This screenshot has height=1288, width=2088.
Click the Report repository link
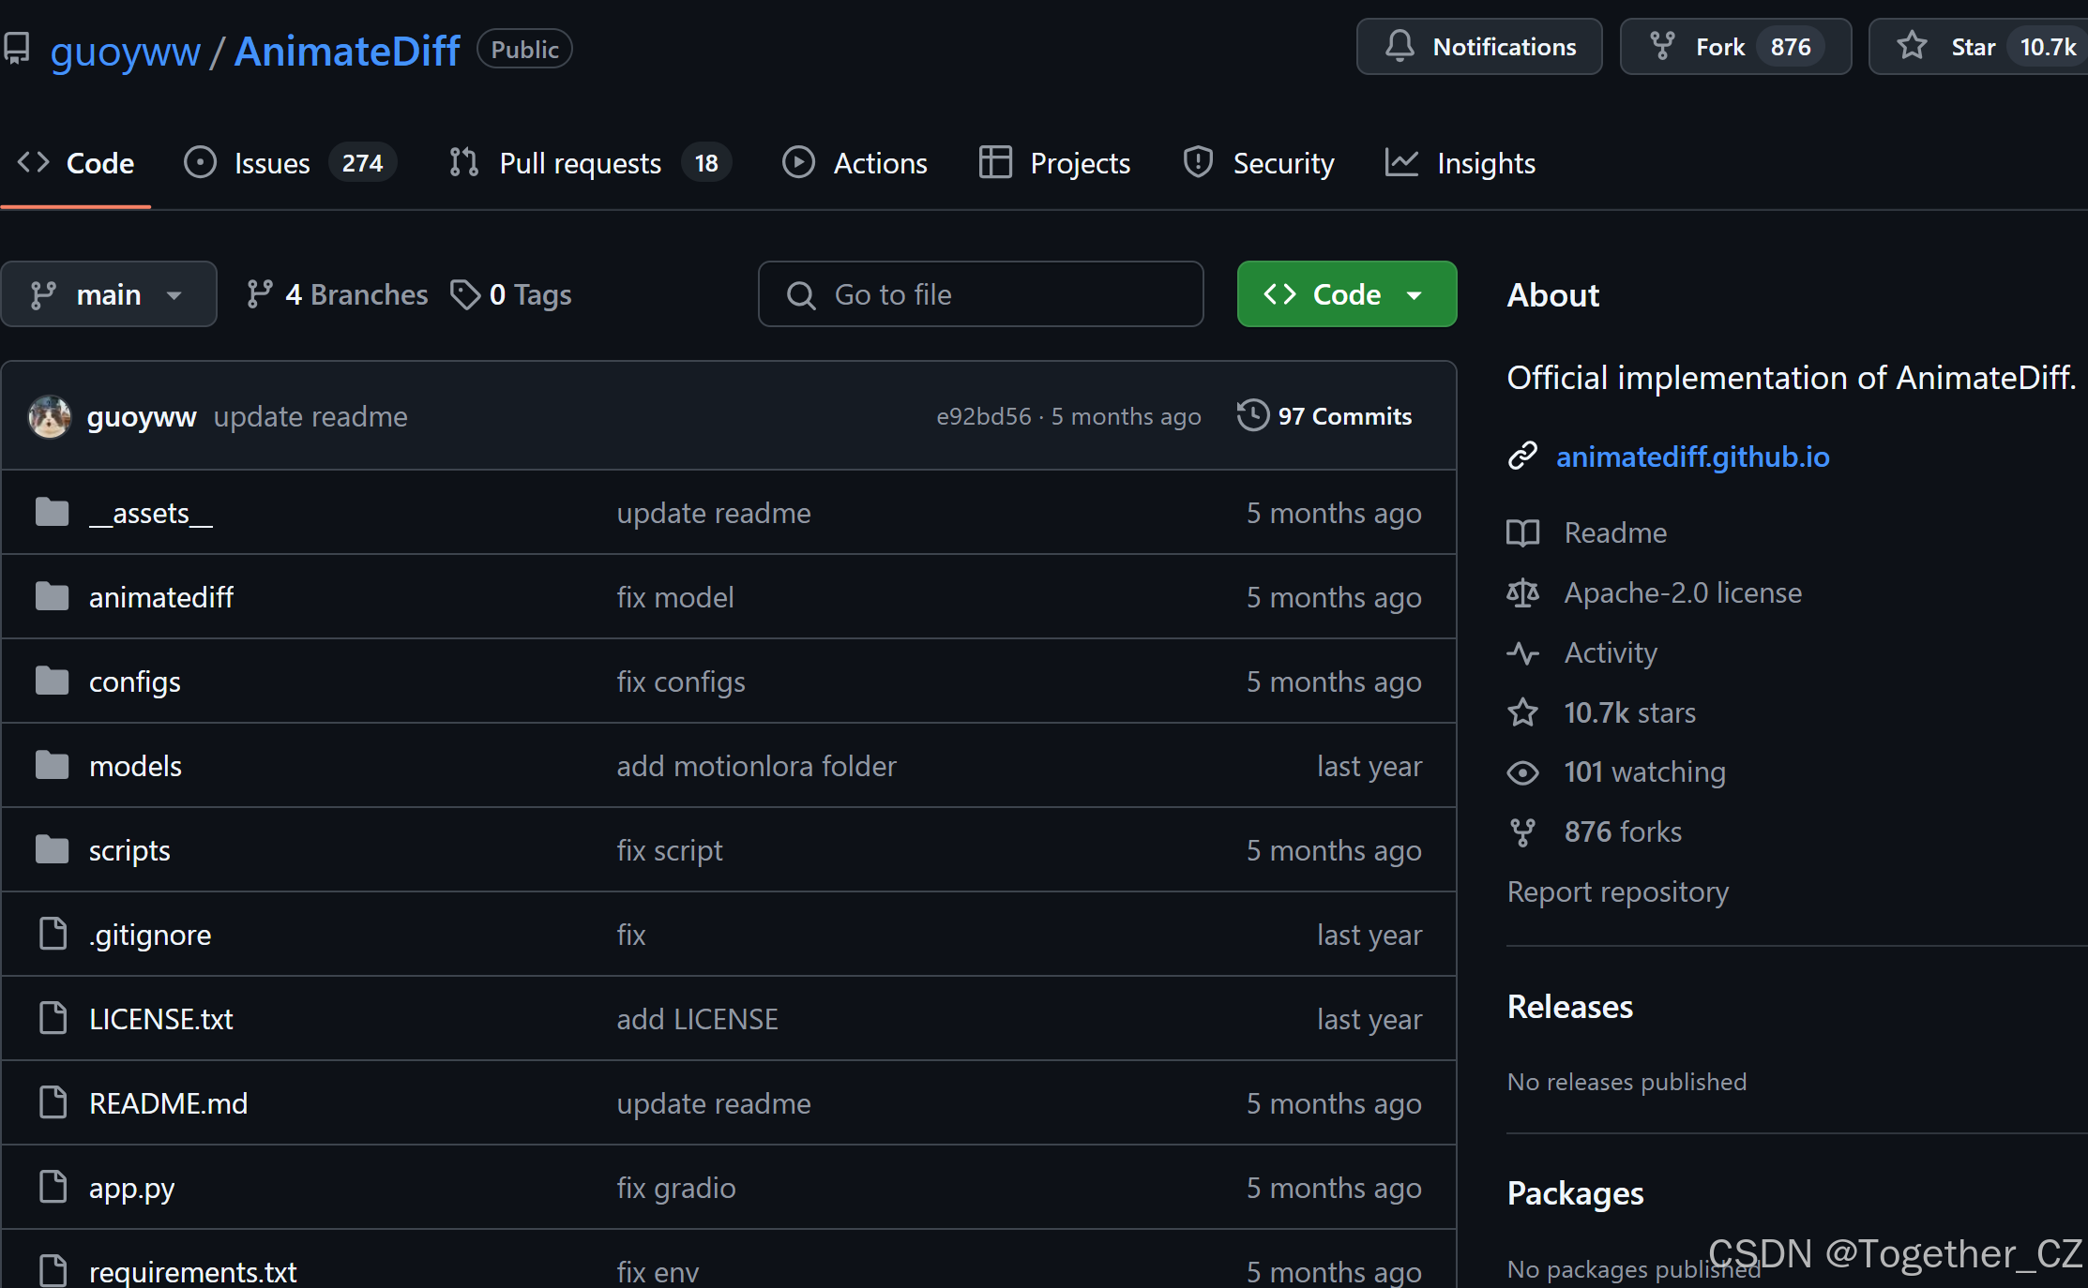click(x=1617, y=891)
